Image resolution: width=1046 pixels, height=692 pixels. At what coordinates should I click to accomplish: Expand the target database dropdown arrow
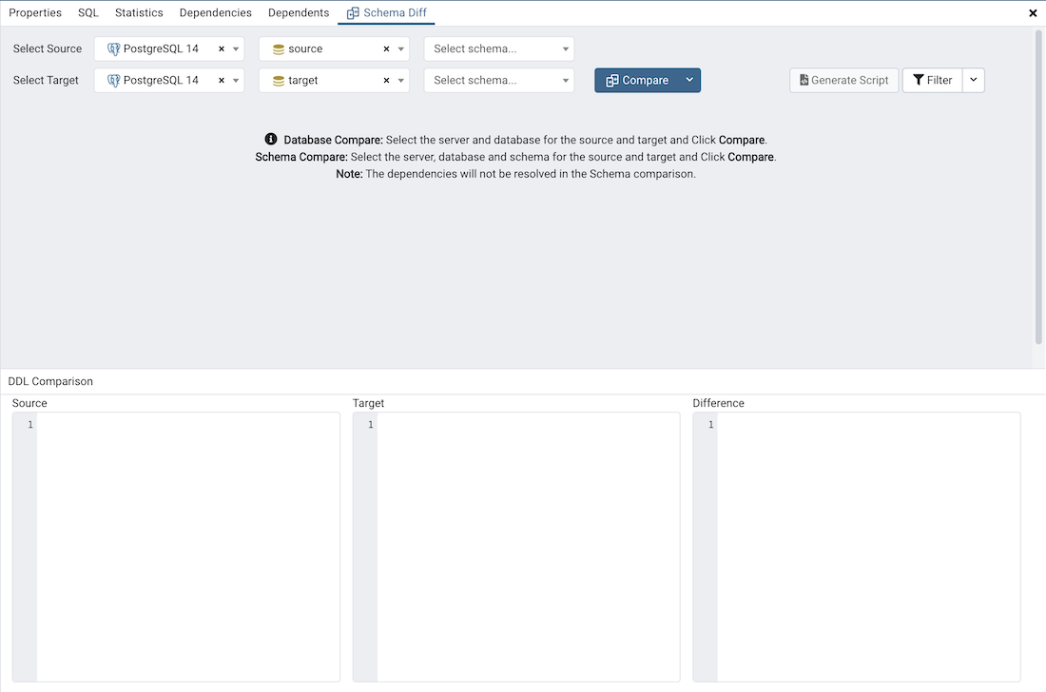tap(401, 80)
